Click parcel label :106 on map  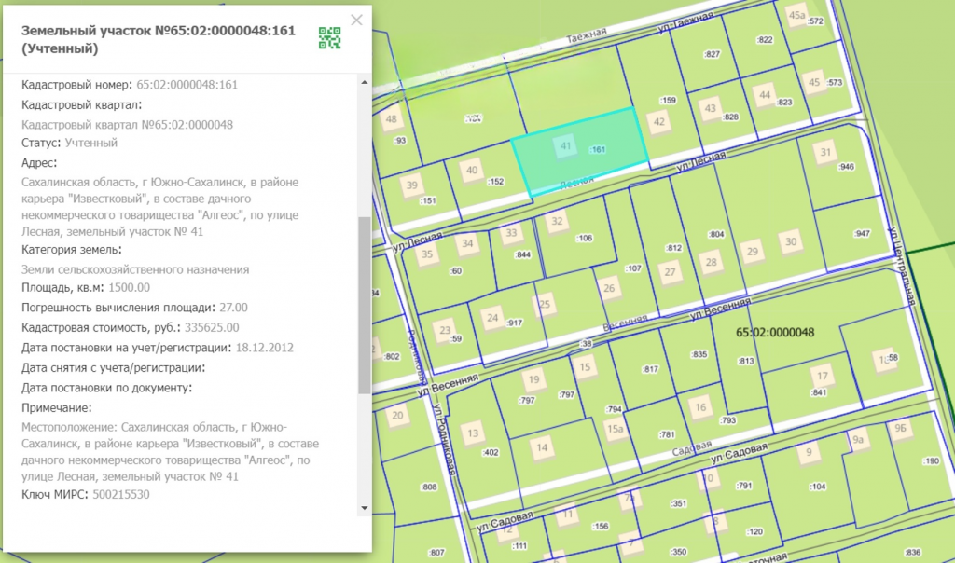click(x=584, y=239)
